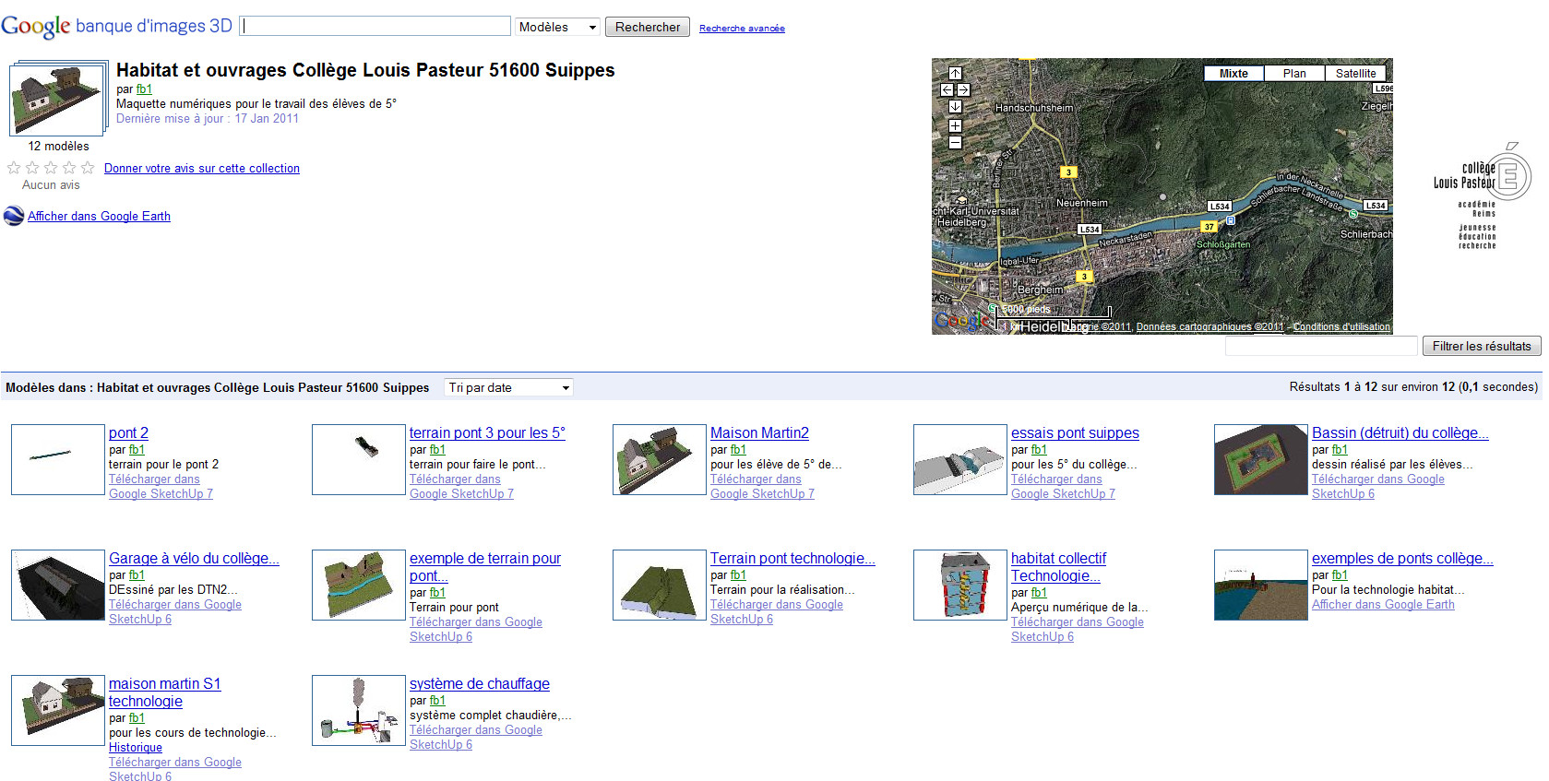Screen dimensions: 1549x781
Task: Rate the collection one star
Action: pyautogui.click(x=14, y=168)
